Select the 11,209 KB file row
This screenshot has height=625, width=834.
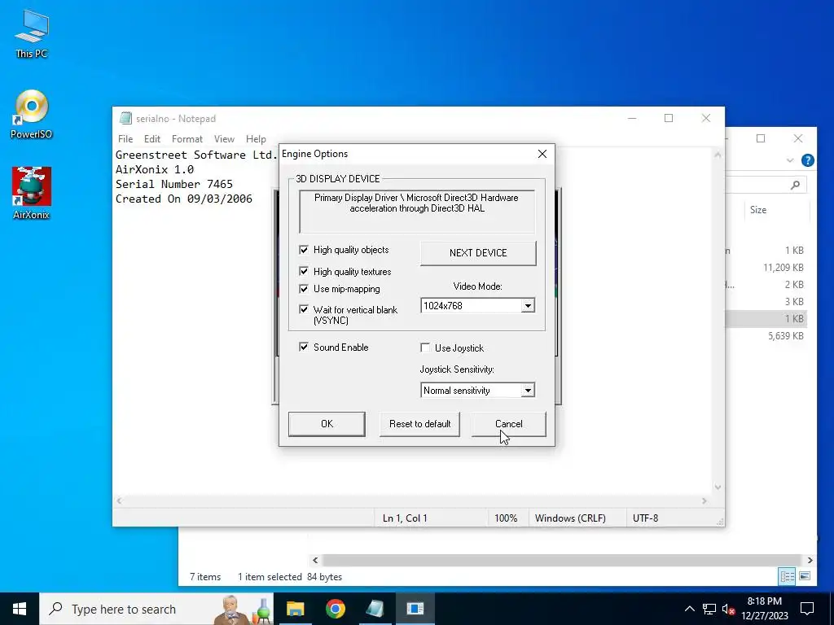[766, 267]
